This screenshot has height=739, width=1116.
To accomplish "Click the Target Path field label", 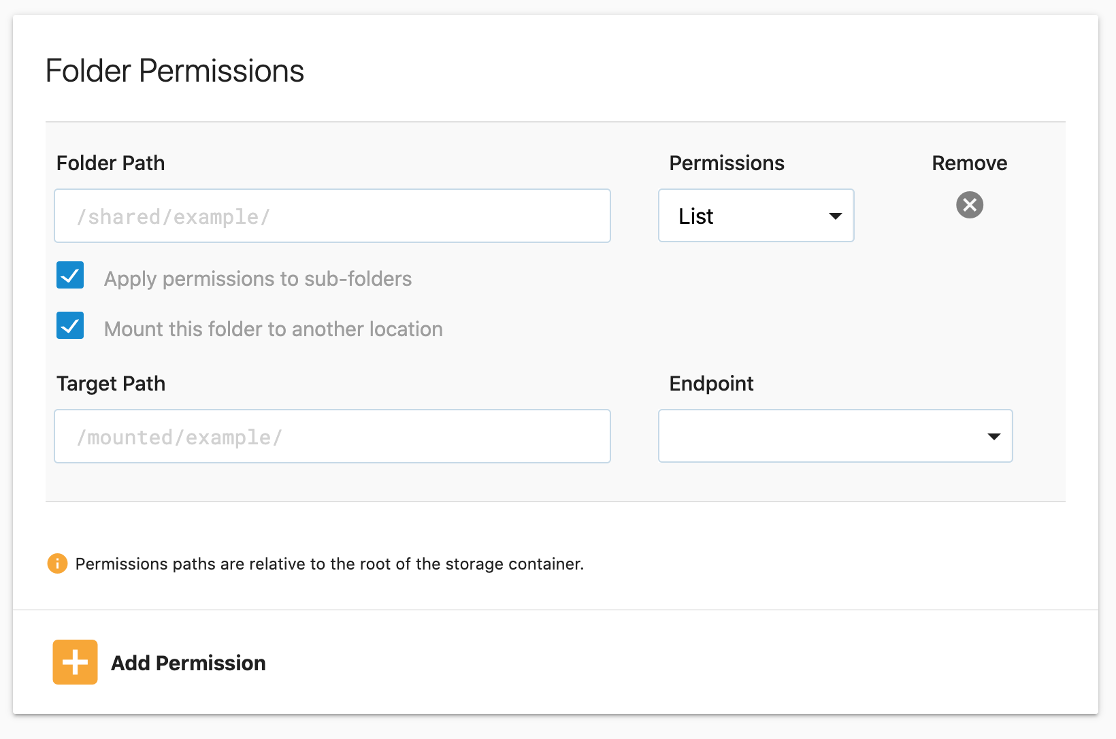I will pos(110,384).
